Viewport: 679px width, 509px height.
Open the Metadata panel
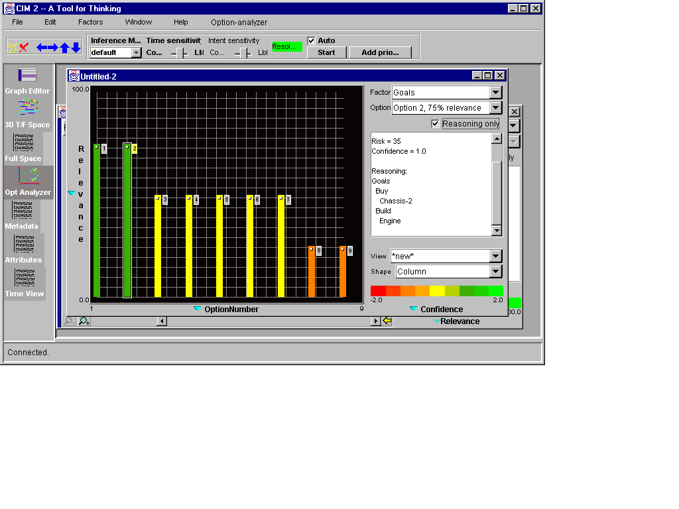click(x=22, y=215)
